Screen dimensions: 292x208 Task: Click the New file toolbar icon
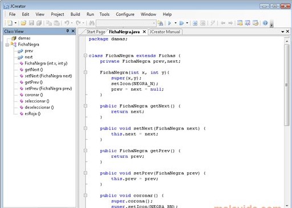(10, 23)
